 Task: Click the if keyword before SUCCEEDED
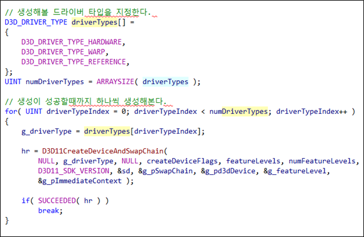tap(26, 201)
